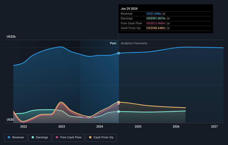The width and height of the screenshot is (228, 145).
Task: Toggle the Revenue legend series
Action: coord(16,138)
